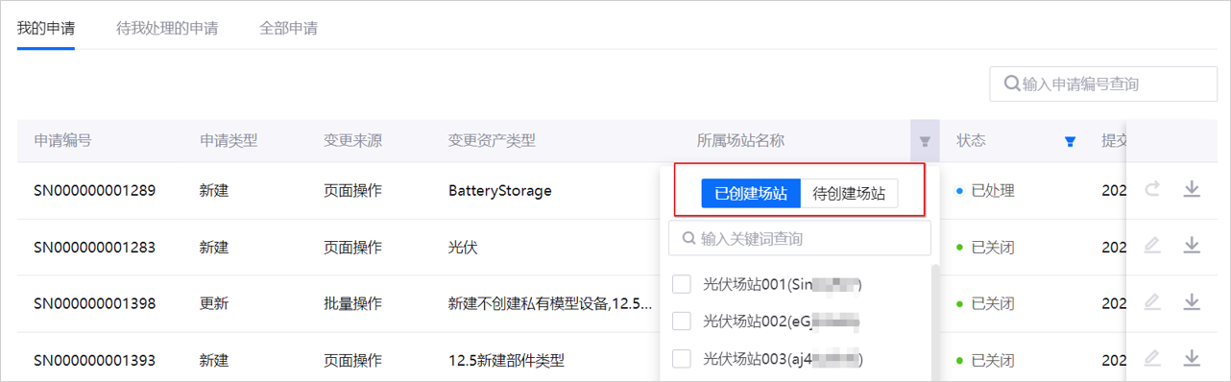Select the 待创建场站 button
Image resolution: width=1231 pixels, height=382 pixels.
[850, 193]
